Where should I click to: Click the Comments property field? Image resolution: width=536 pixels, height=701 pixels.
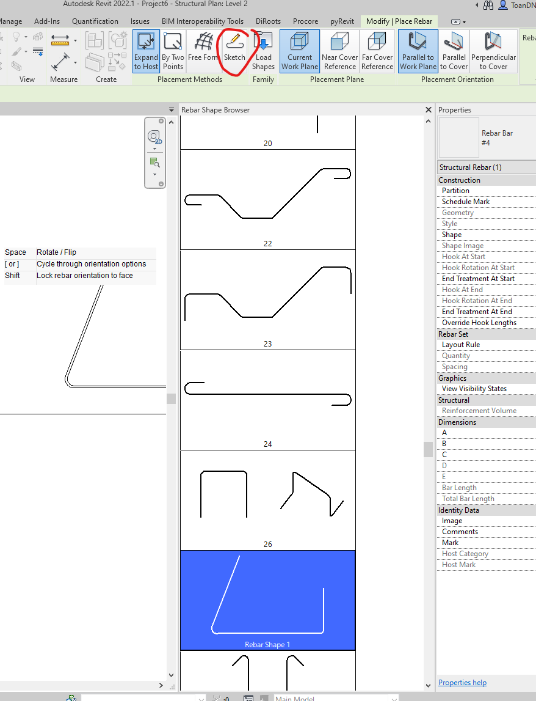coord(487,532)
